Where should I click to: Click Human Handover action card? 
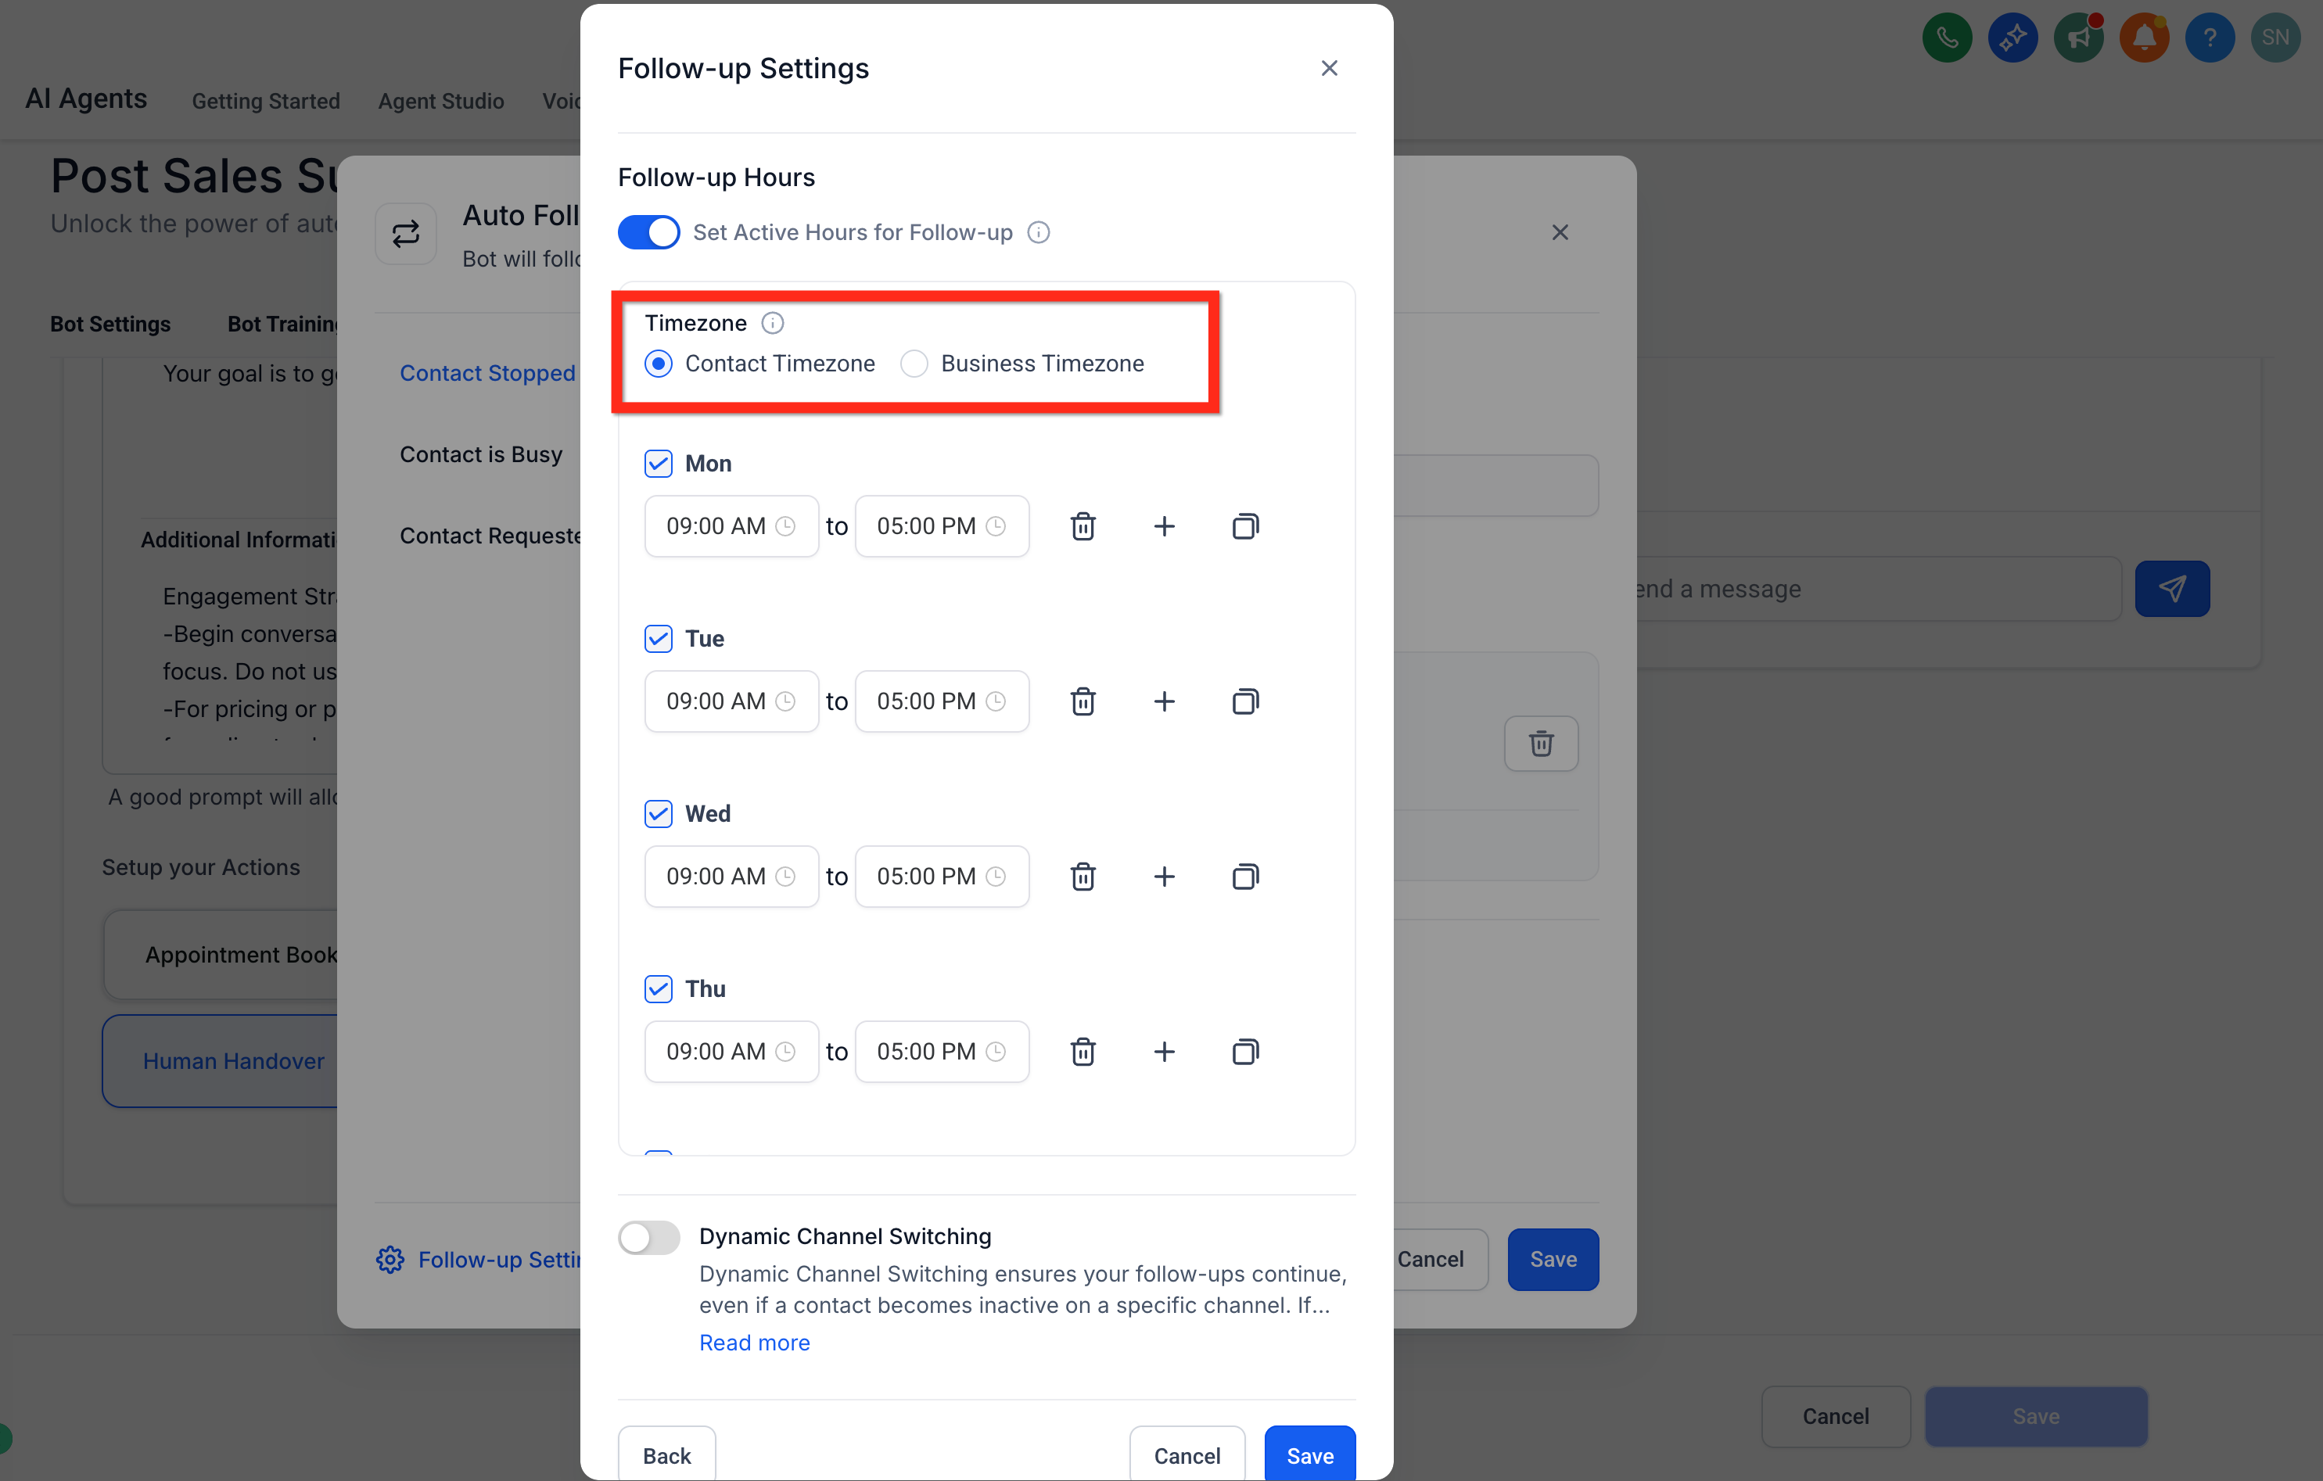[x=220, y=1060]
